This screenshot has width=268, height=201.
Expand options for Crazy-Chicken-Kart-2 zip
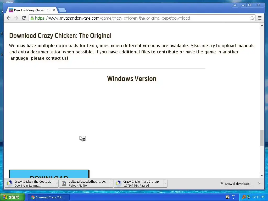165,183
